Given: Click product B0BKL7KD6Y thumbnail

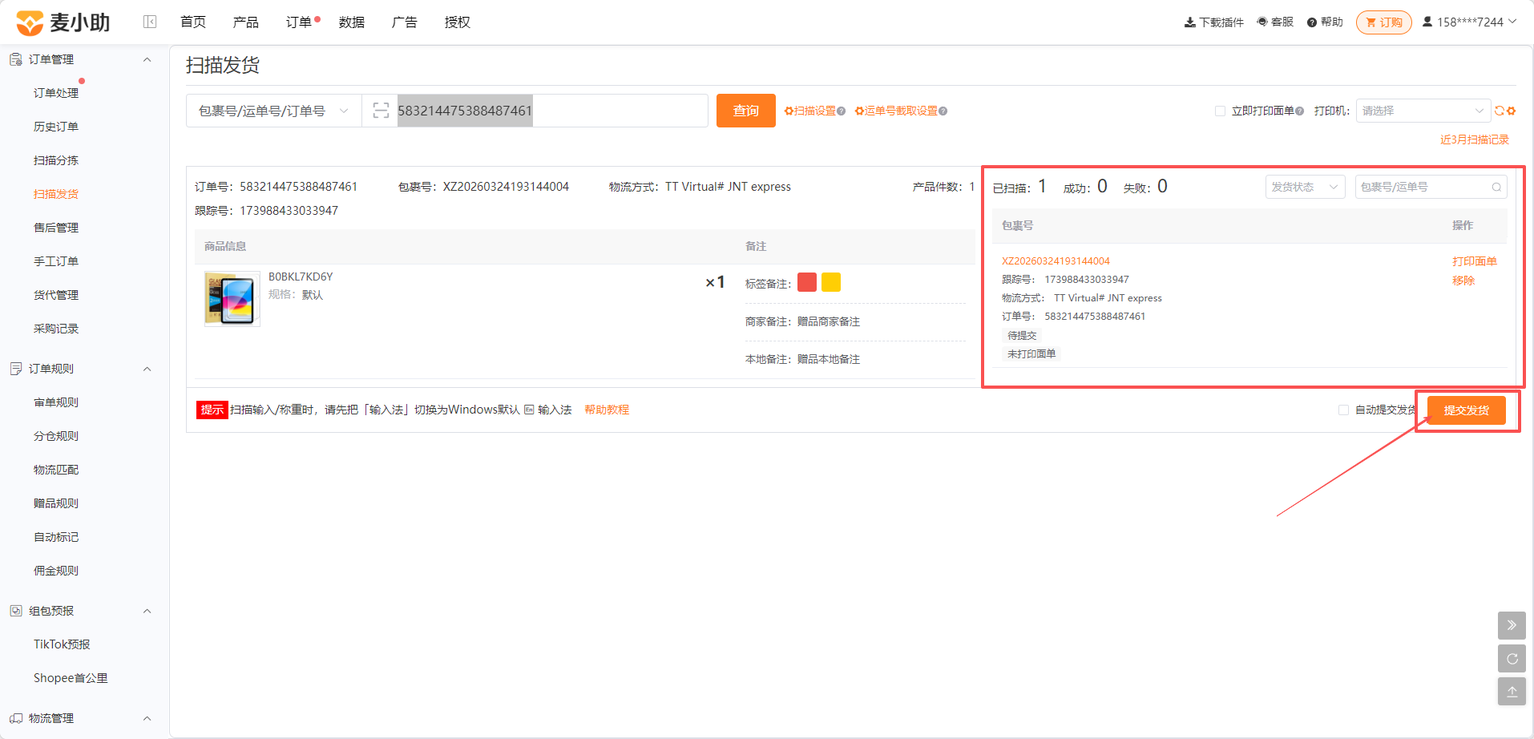Looking at the screenshot, I should point(232,298).
